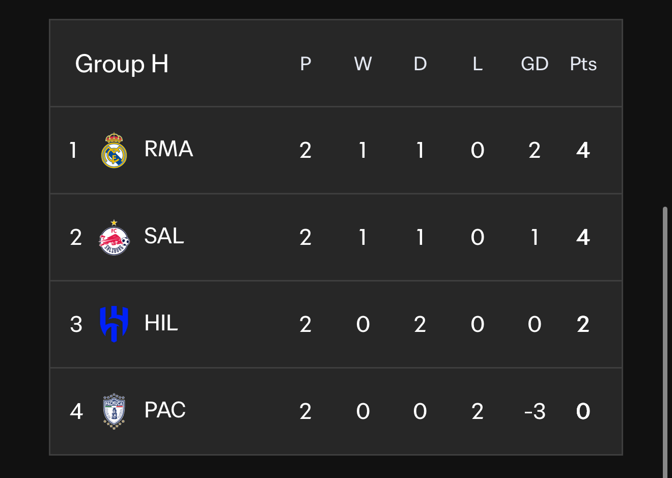This screenshot has height=478, width=672.
Task: Click the Real Madrid crest icon
Action: (x=114, y=150)
